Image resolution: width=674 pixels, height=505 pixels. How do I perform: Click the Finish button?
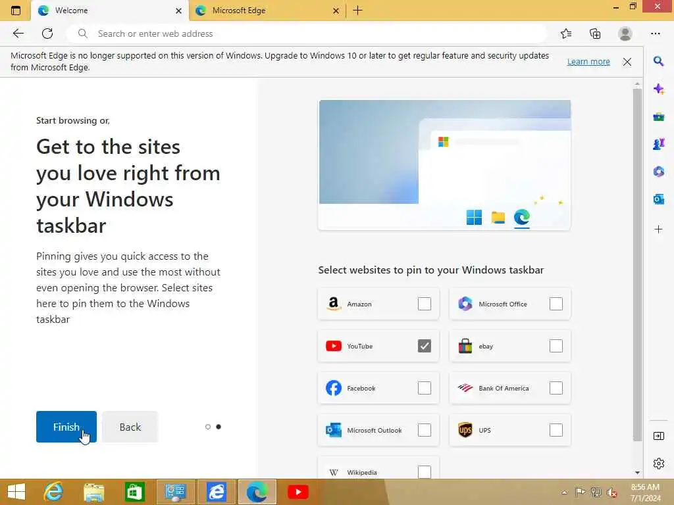pos(66,426)
